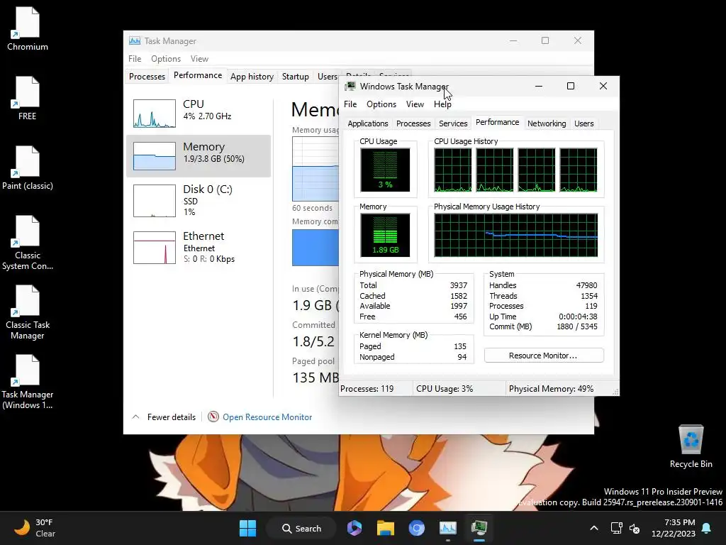The width and height of the screenshot is (726, 545).
Task: Switch to classic Windows Task Manager taskbar icon
Action: (x=479, y=528)
